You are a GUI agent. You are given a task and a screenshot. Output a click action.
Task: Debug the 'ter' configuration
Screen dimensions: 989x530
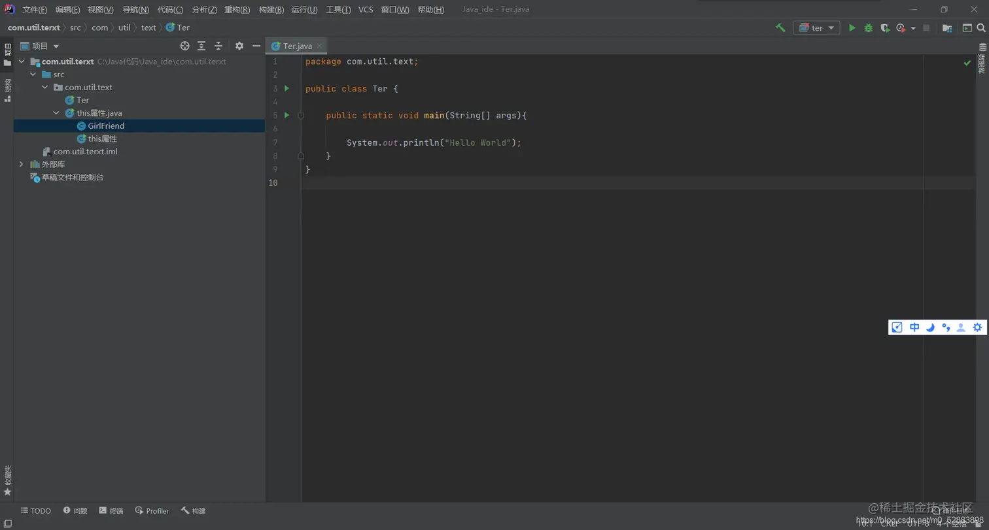[869, 28]
